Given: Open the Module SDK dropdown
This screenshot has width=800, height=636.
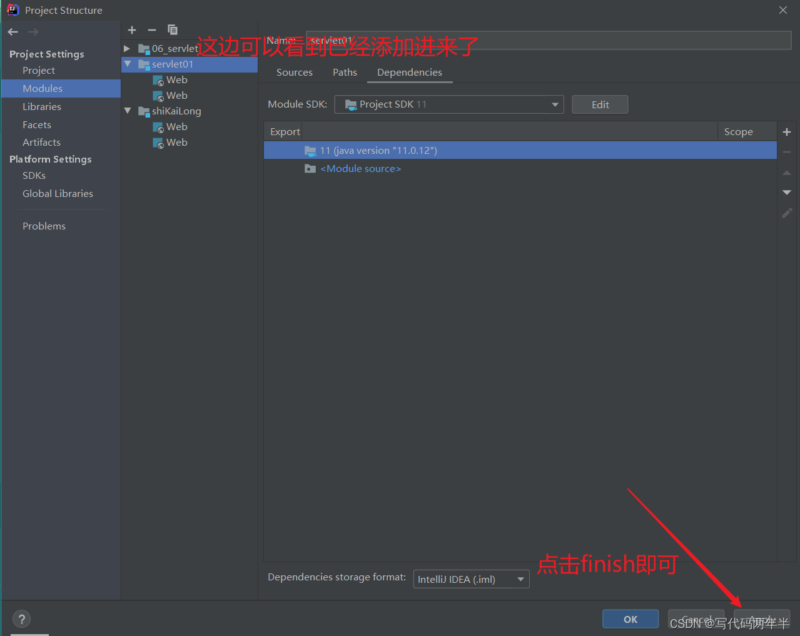Looking at the screenshot, I should click(x=449, y=104).
